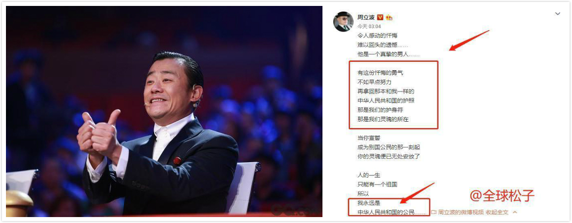Click the 今天 03:04 timestamp
Screen dimensions: 572x223
tap(369, 26)
